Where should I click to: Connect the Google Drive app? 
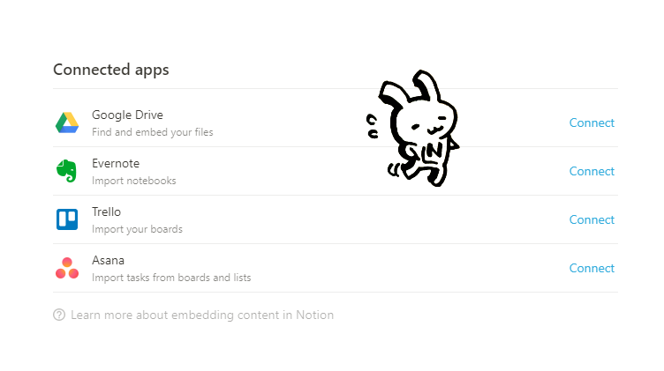592,122
